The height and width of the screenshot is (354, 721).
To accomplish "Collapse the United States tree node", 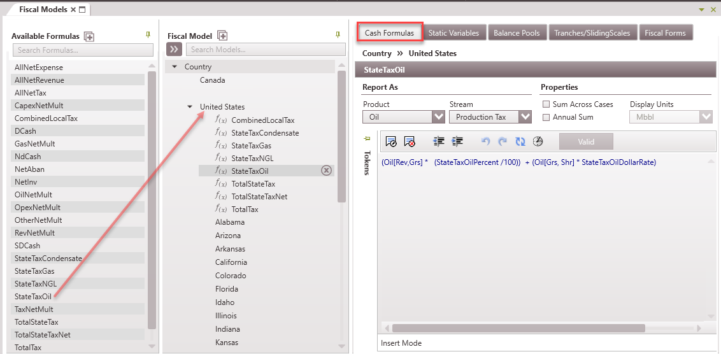I will pos(190,107).
